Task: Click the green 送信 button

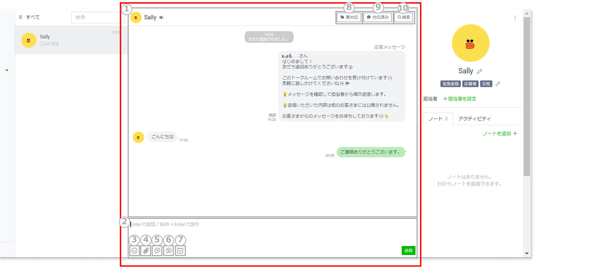Action: [408, 250]
